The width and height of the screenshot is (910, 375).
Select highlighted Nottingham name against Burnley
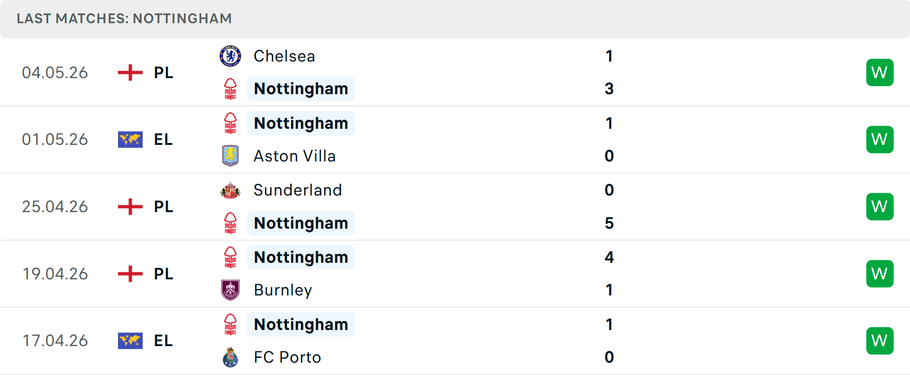301,257
